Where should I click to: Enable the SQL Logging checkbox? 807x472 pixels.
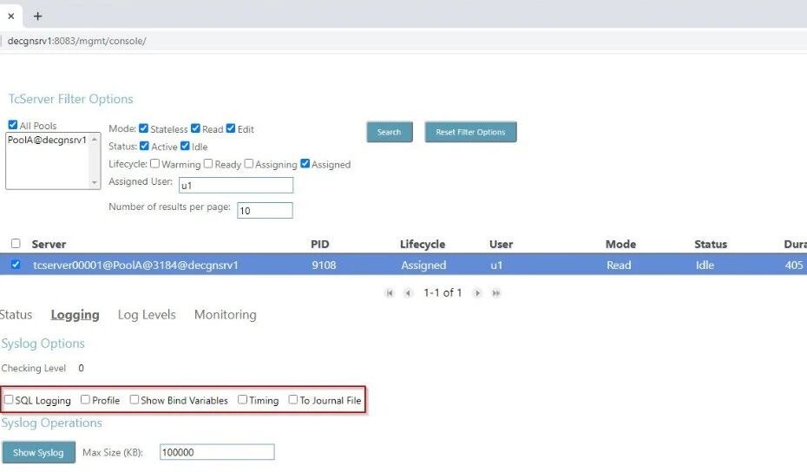pyautogui.click(x=9, y=400)
